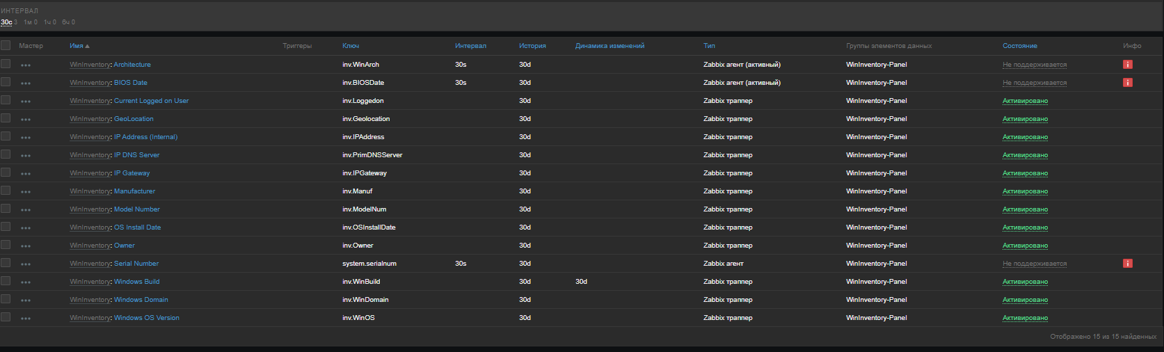
Task: Click red info icon for BIOS Date item
Action: click(1127, 83)
